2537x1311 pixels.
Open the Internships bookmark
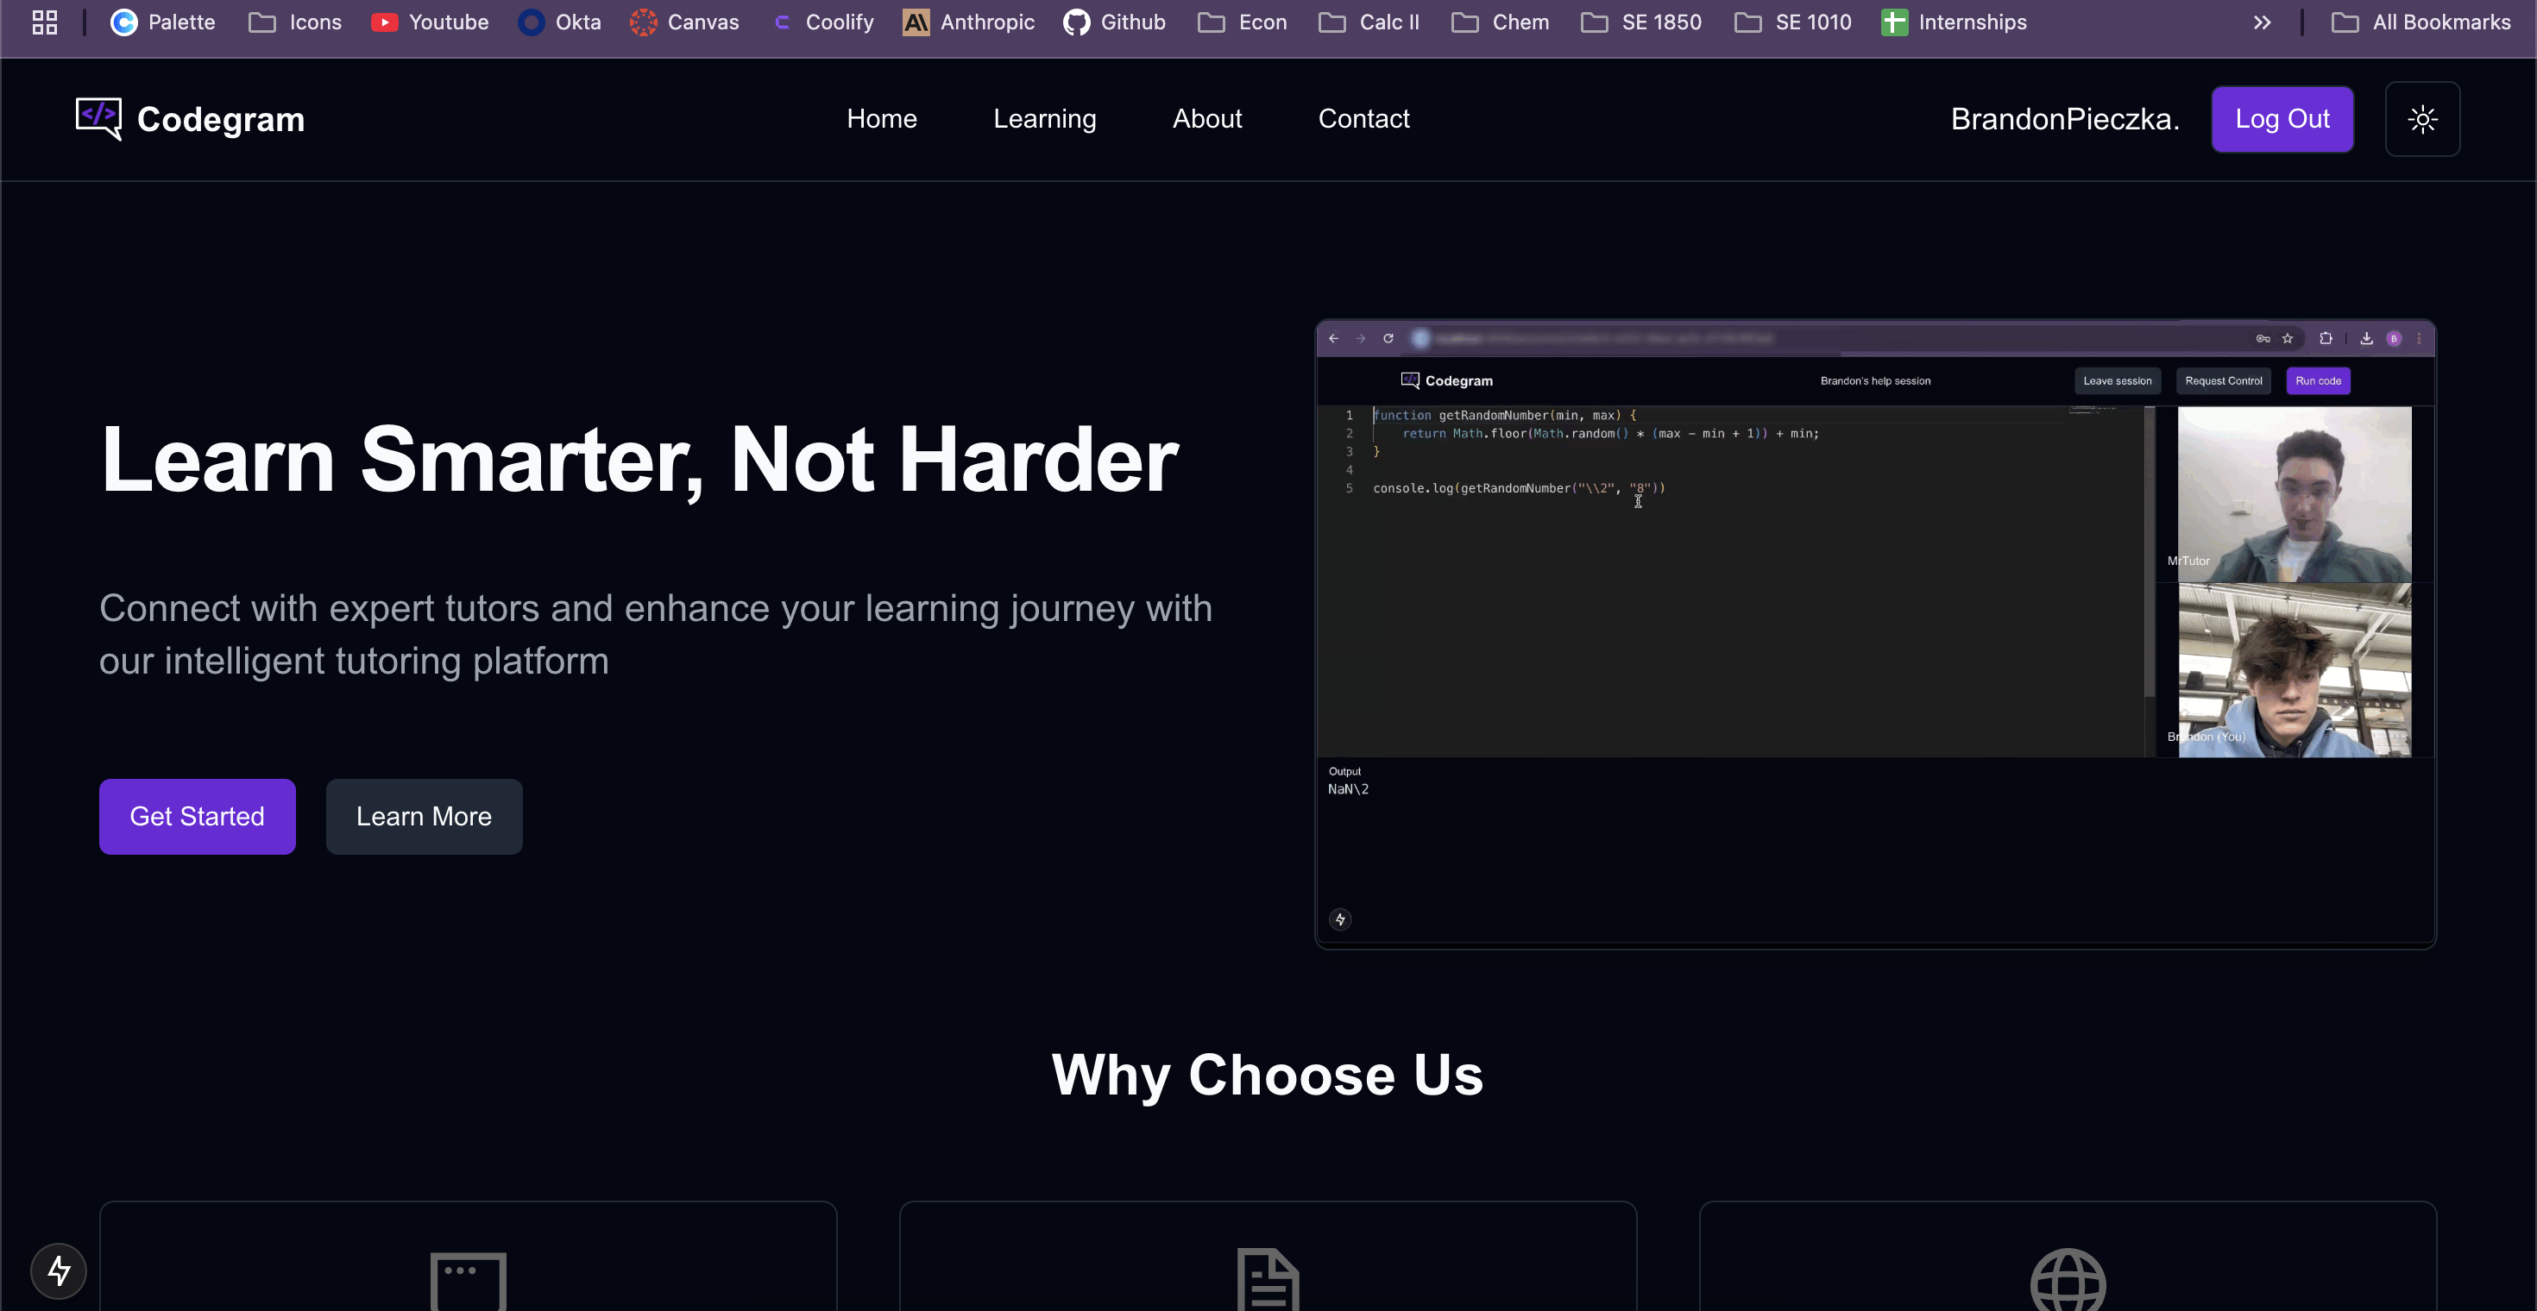coord(1954,22)
